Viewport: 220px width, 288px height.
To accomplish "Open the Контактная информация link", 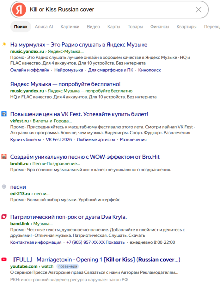I will 36,242.
